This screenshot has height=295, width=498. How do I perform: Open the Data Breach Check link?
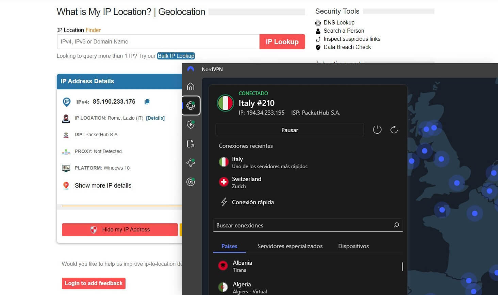[x=347, y=47]
